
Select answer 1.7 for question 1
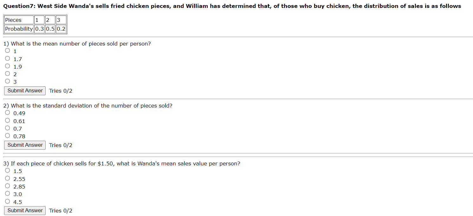coord(7,58)
